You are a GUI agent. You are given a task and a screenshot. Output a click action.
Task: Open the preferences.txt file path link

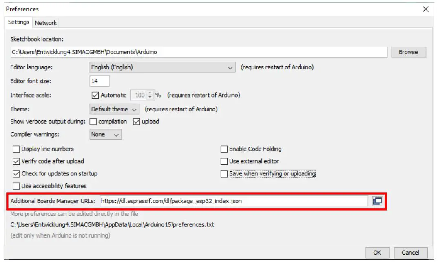click(x=112, y=225)
